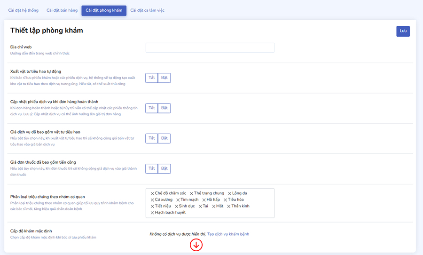Turn off 'Cập nhật phiếu dịch vụ' with Tắt
This screenshot has width=423, height=255.
(151, 108)
